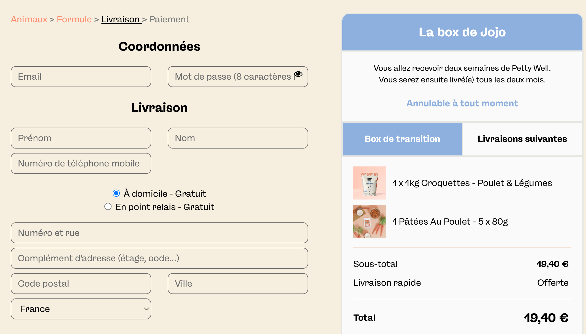The image size is (586, 334).
Task: Switch to Livraisons suivantes tab
Action: (x=522, y=139)
